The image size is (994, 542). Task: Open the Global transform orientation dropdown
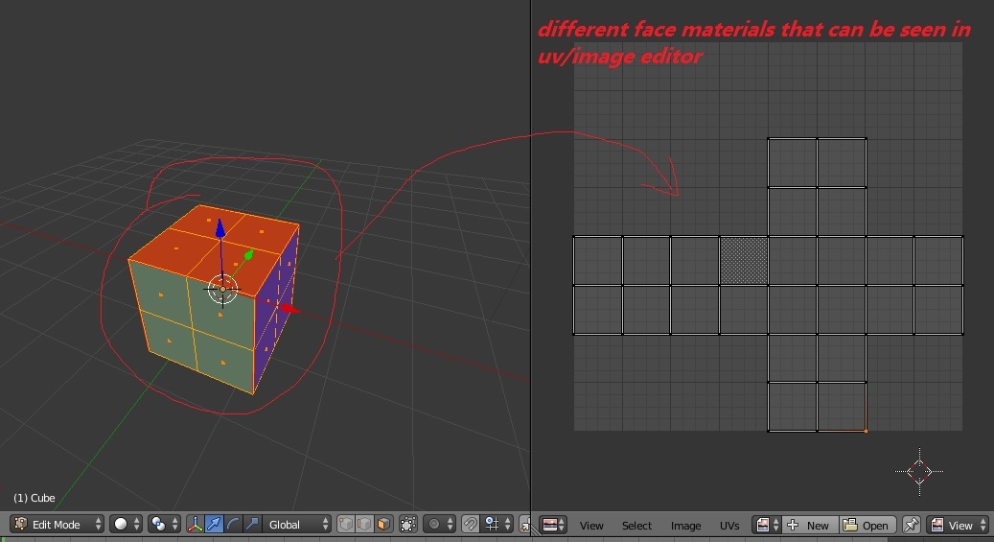[295, 525]
